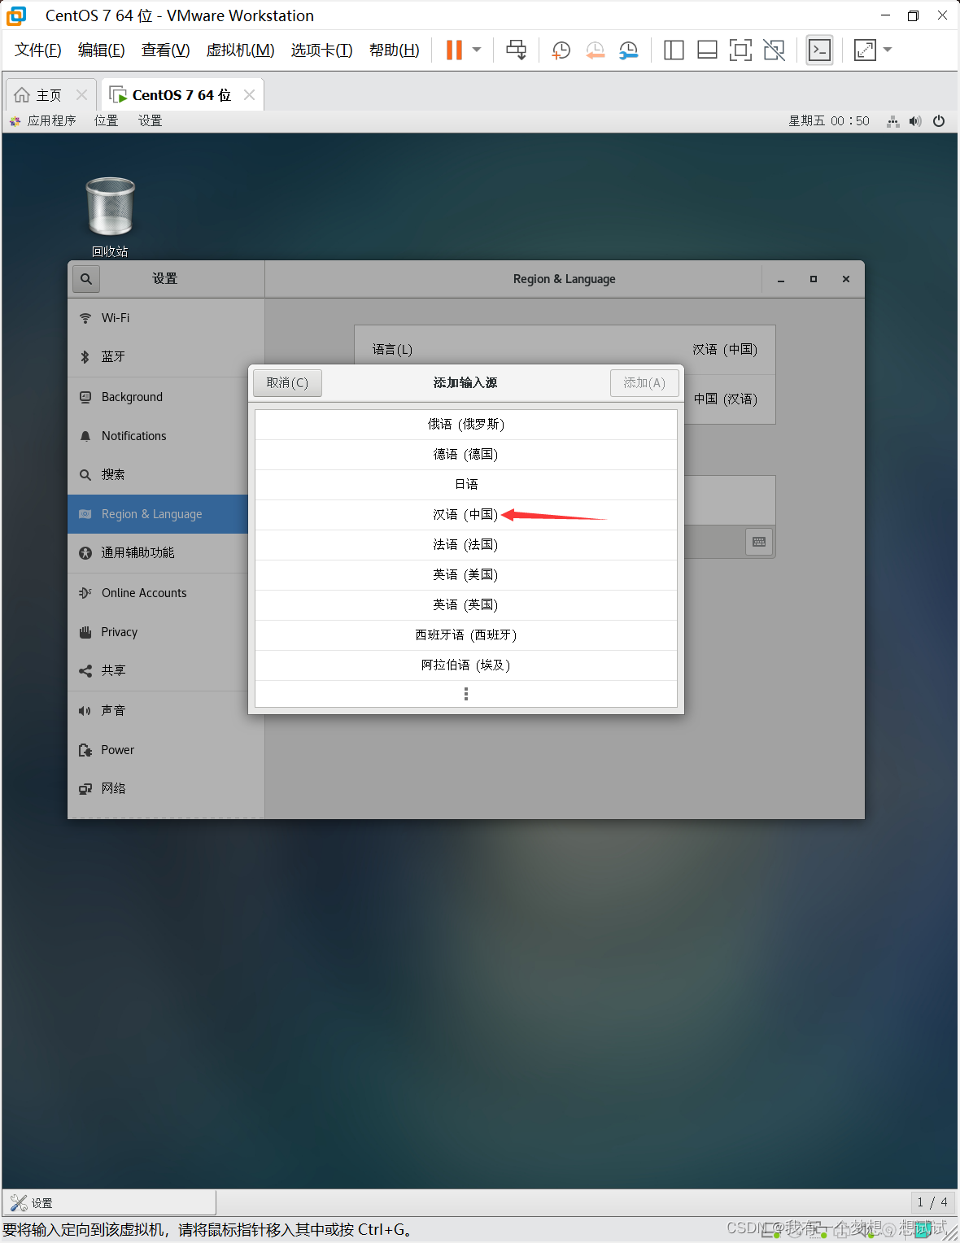
Task: Open the 虚拟机(M) menu
Action: 240,50
